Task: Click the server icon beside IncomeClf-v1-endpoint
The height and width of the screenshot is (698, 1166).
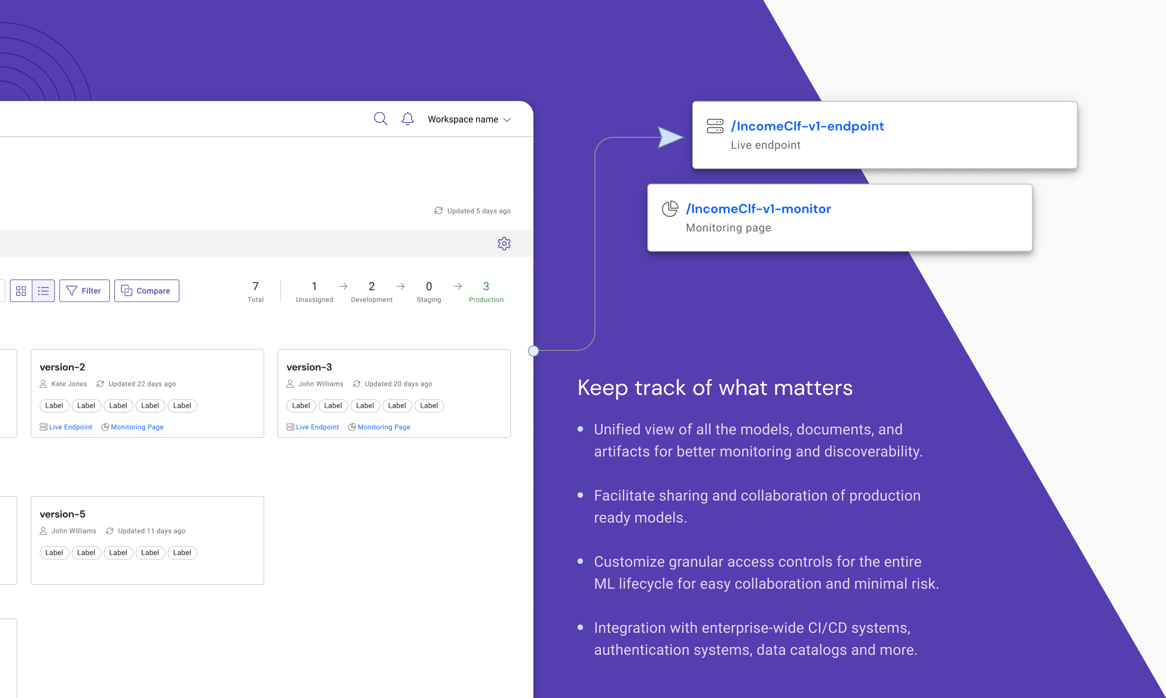Action: coord(715,126)
